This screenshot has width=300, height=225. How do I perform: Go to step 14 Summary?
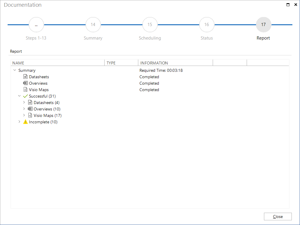(93, 25)
